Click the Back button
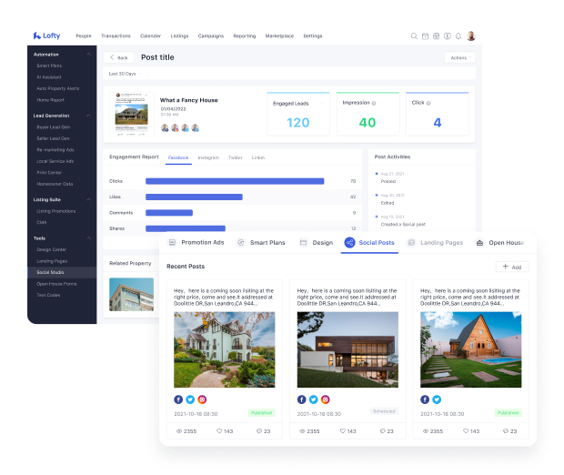This screenshot has height=475, width=564. pyautogui.click(x=120, y=57)
